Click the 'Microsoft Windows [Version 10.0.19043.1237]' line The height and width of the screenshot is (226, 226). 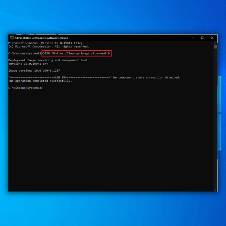pos(45,43)
